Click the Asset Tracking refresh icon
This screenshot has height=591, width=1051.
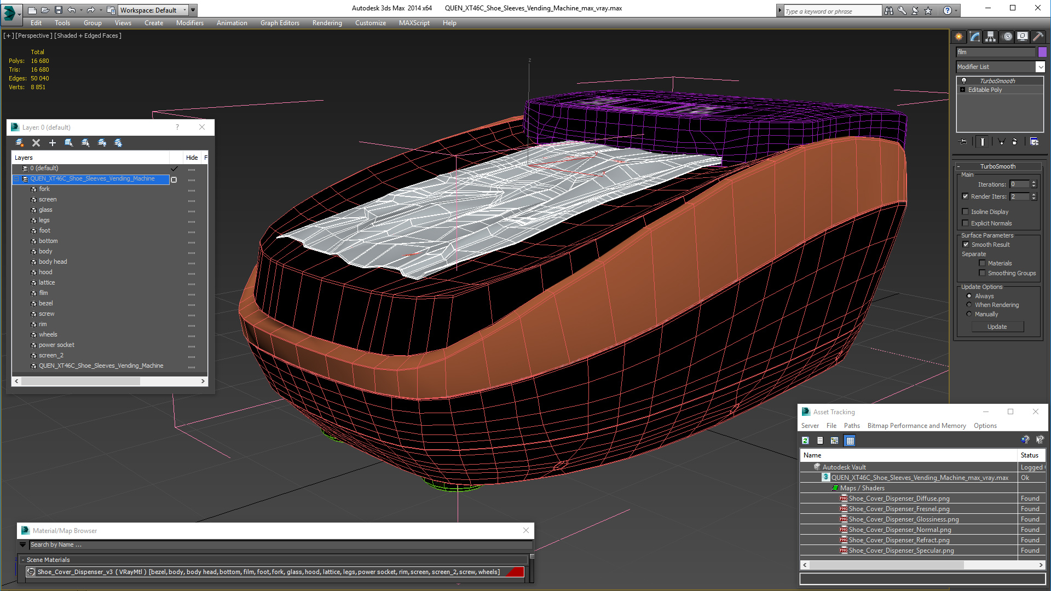805,441
